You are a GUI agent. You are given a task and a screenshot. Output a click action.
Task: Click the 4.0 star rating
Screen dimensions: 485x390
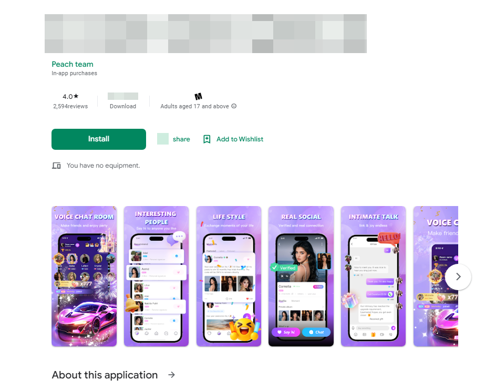coord(70,97)
